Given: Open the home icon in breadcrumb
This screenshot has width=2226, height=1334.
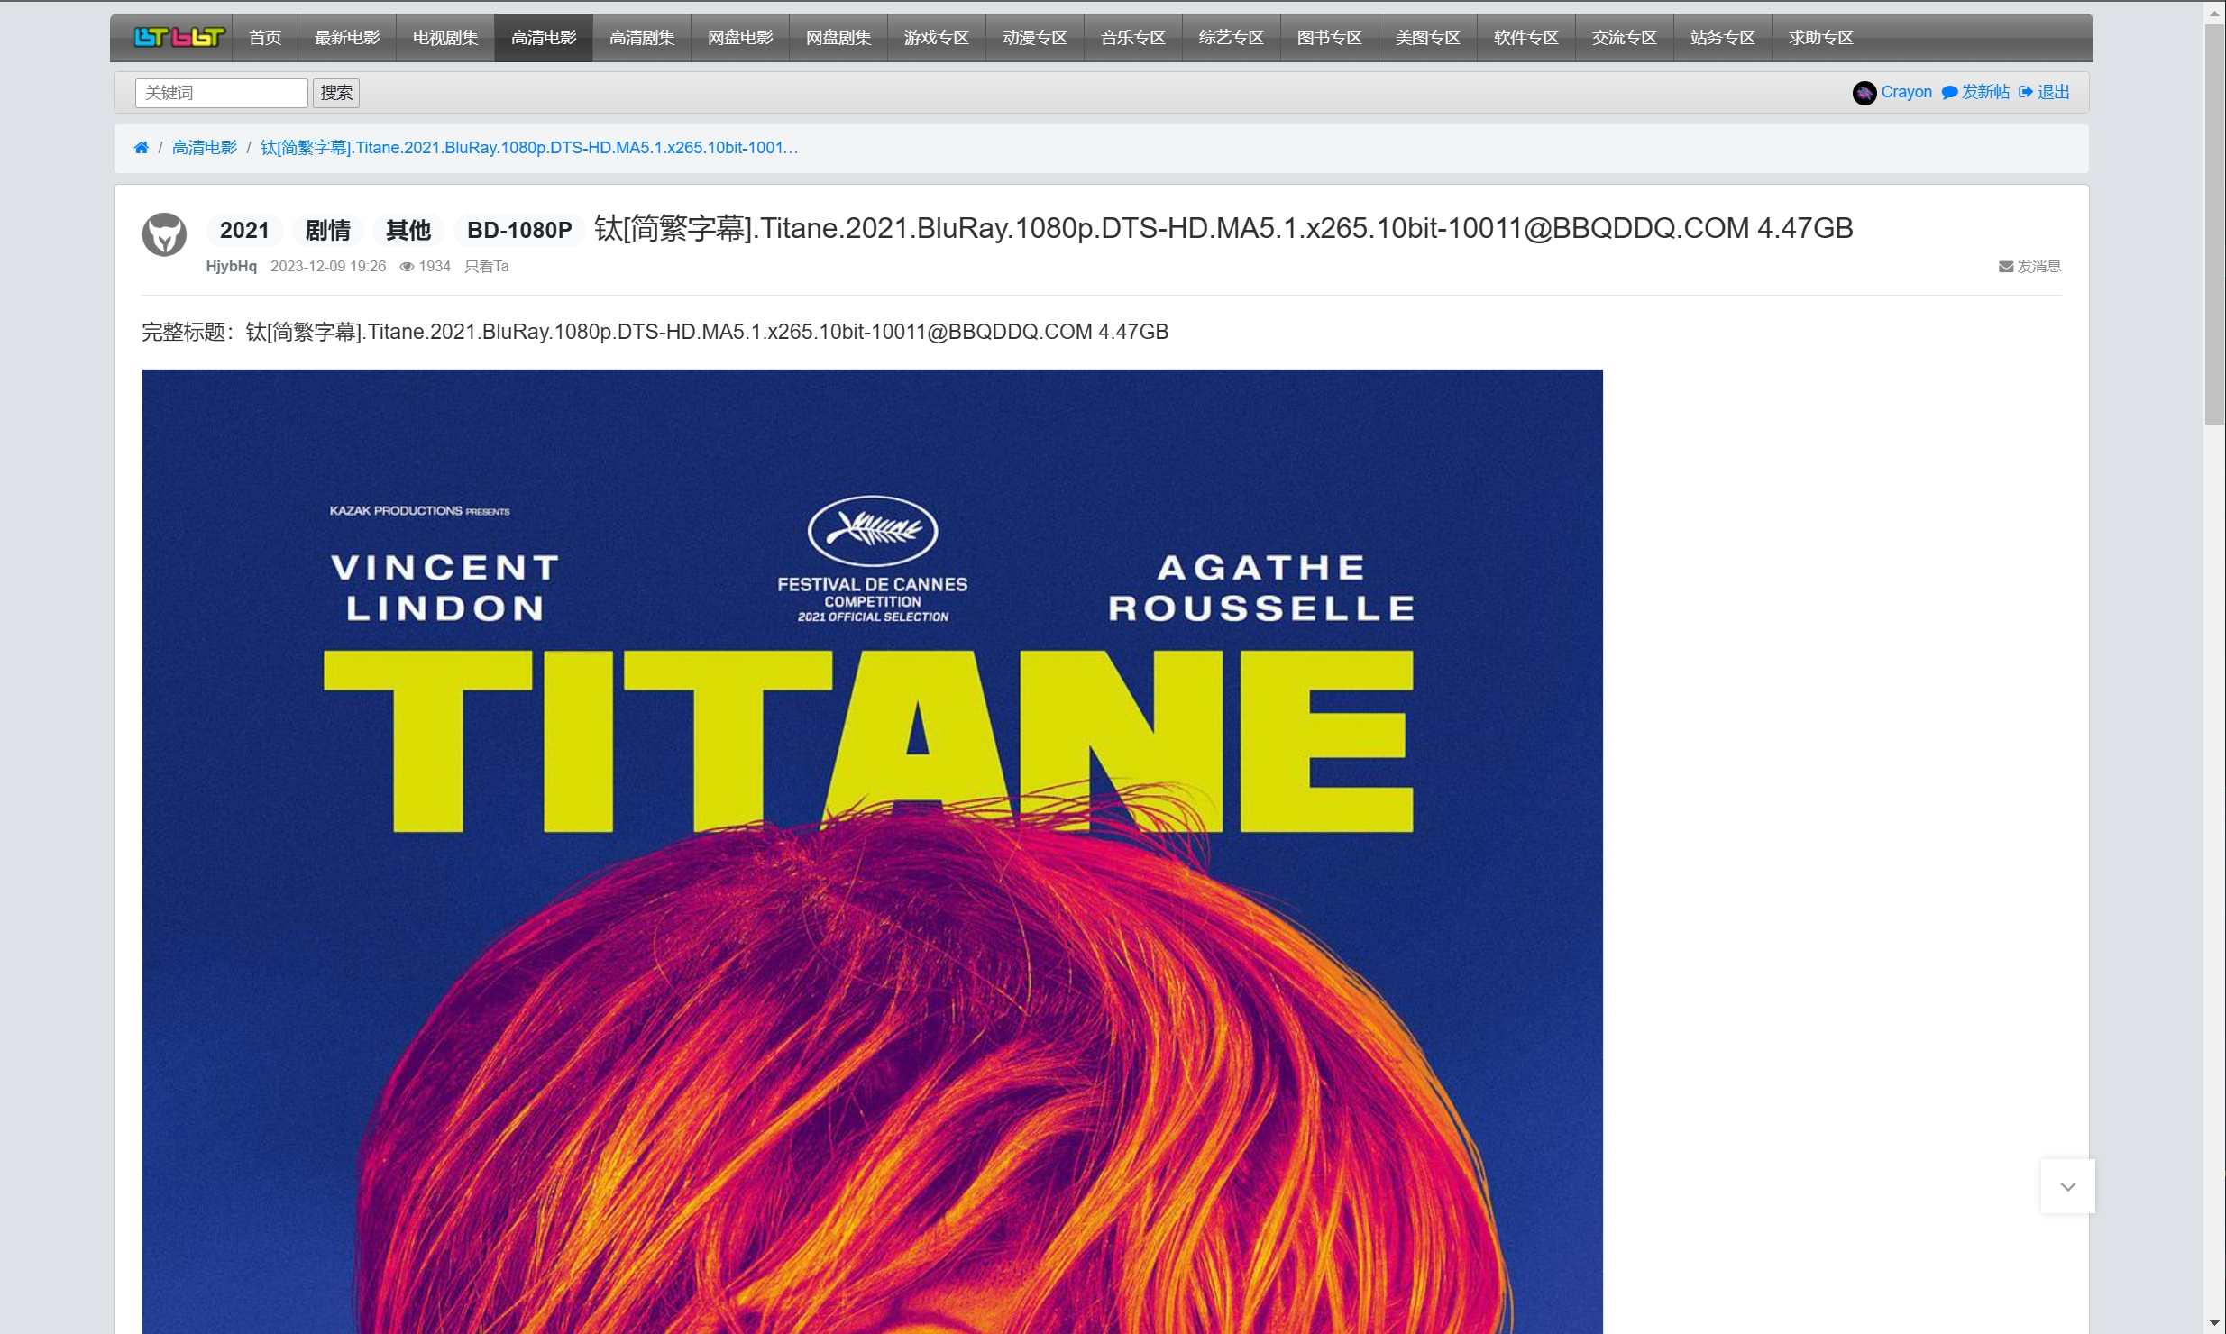Looking at the screenshot, I should [142, 148].
